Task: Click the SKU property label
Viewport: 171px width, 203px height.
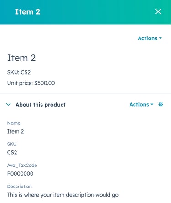Action: click(x=12, y=144)
